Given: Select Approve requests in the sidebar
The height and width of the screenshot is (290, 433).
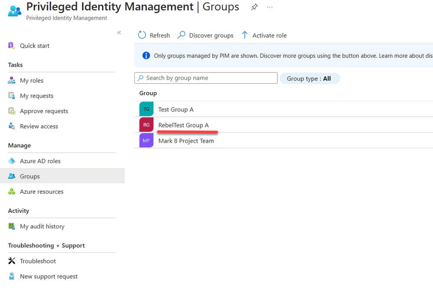Looking at the screenshot, I should [44, 111].
